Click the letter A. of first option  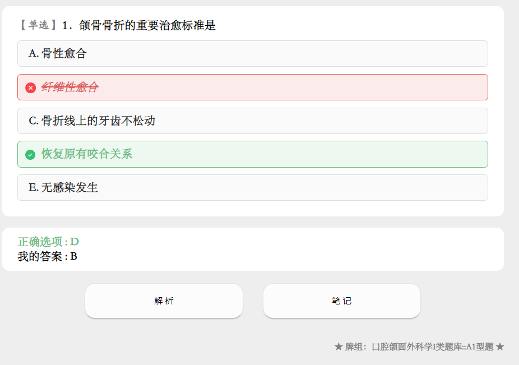(34, 53)
